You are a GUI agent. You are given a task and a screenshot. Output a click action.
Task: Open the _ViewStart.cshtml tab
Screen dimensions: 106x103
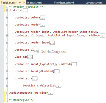63,3
